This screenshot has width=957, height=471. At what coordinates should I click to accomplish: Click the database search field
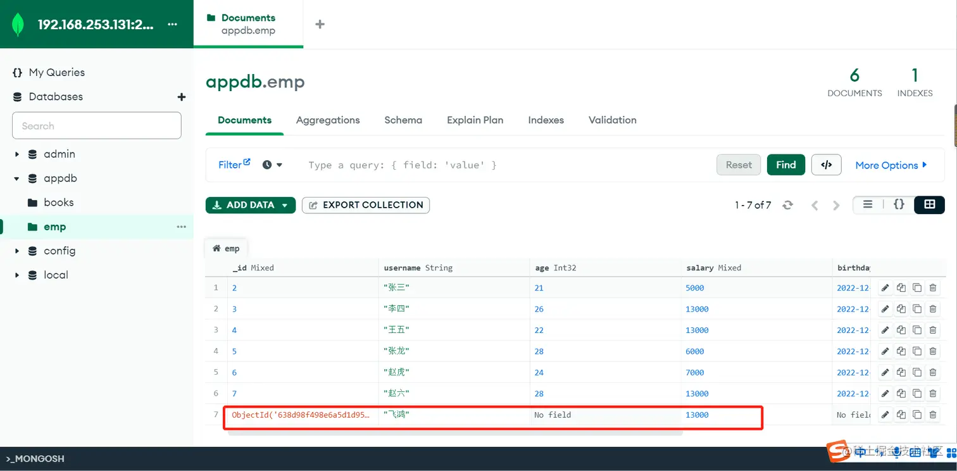[x=97, y=126]
